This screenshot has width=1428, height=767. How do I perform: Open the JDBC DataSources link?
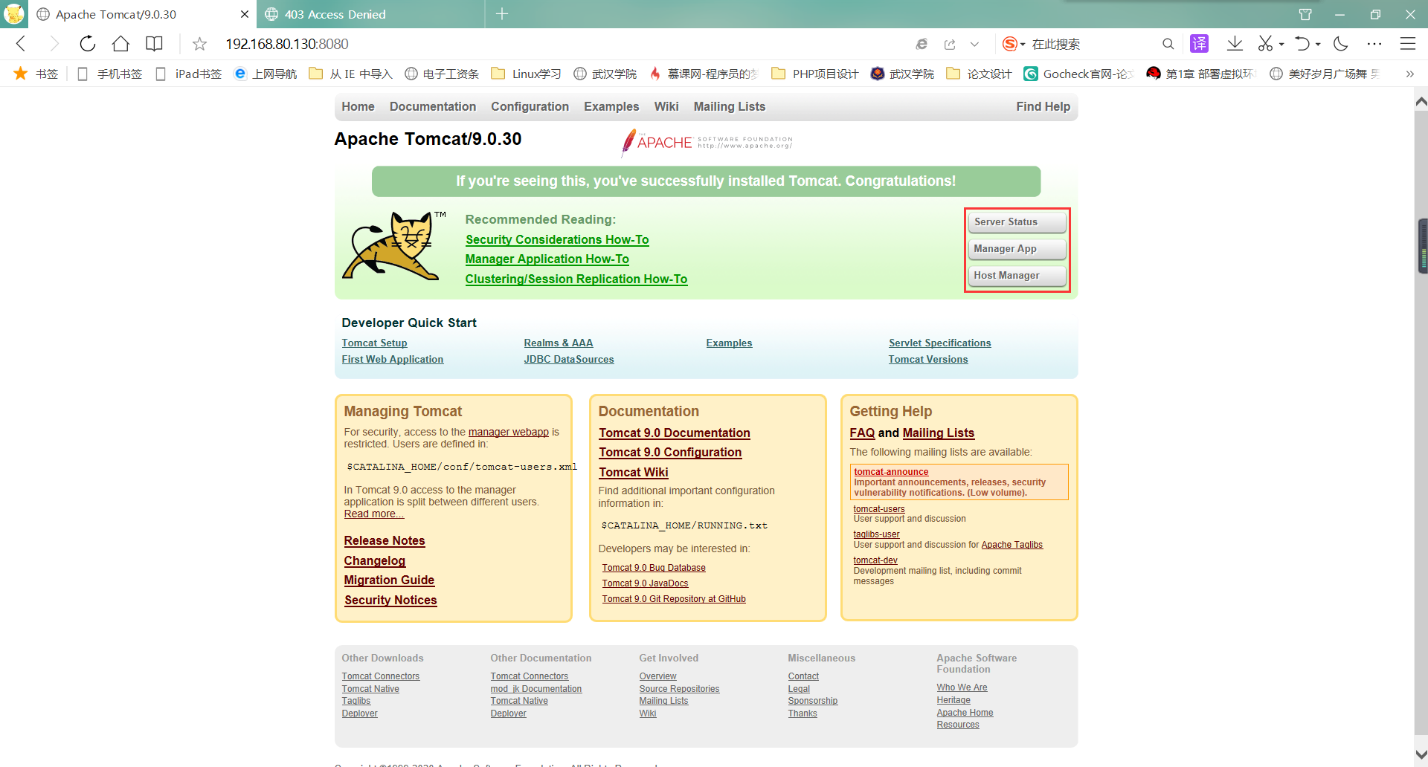coord(569,359)
